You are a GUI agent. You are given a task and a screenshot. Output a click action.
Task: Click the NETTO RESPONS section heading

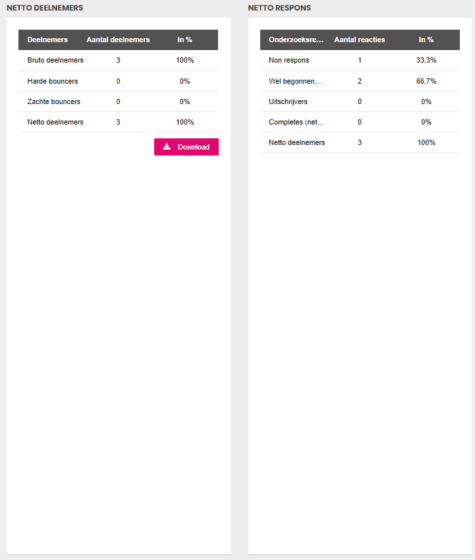tap(279, 8)
